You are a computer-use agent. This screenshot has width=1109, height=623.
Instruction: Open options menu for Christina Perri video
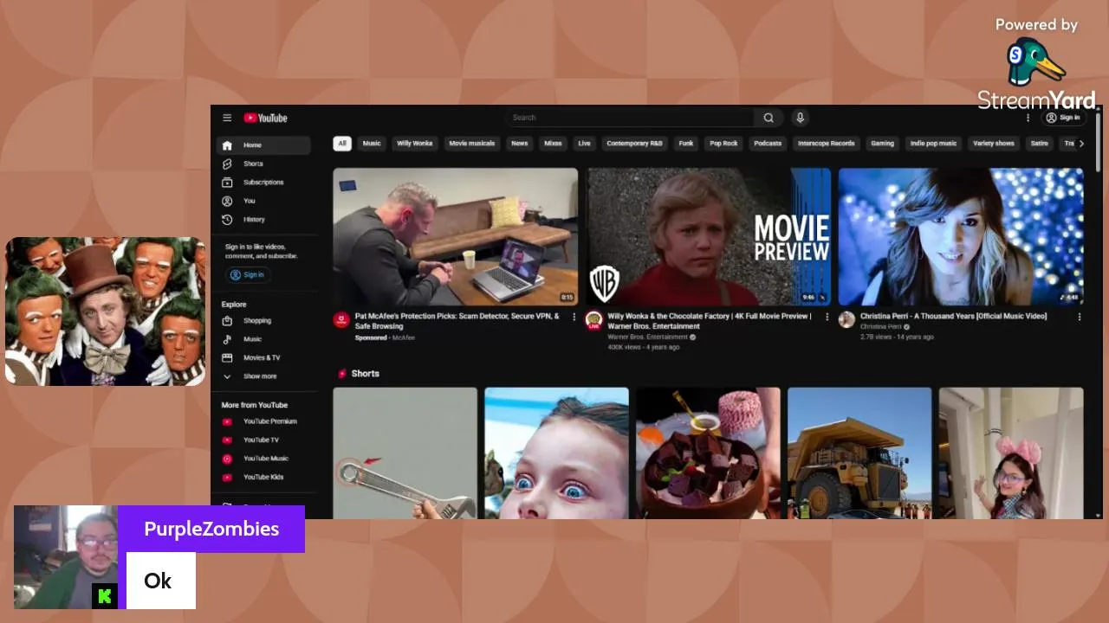pos(1080,317)
